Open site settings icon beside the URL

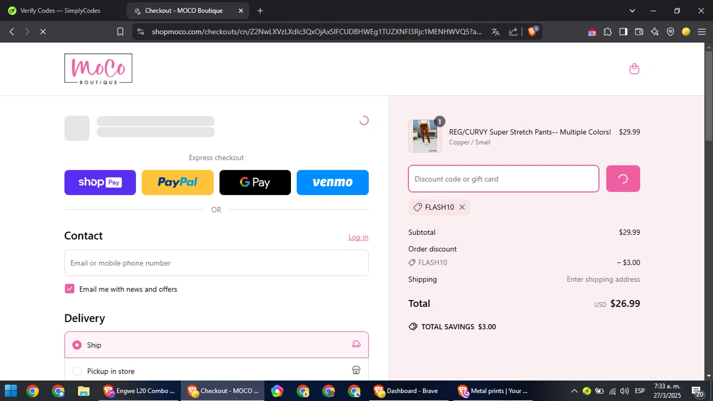coord(140,32)
